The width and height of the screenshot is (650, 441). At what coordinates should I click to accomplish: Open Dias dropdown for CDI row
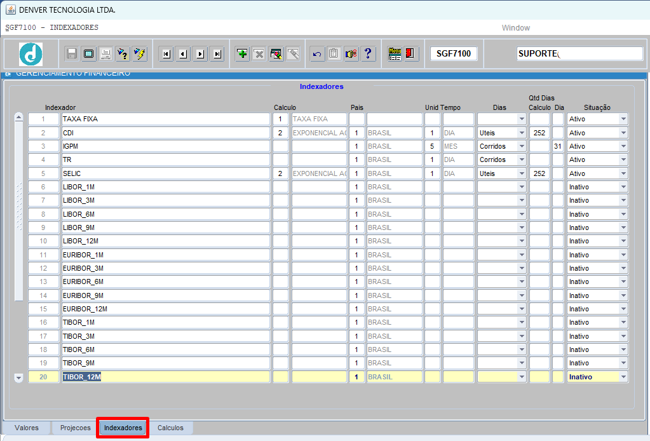coord(522,133)
